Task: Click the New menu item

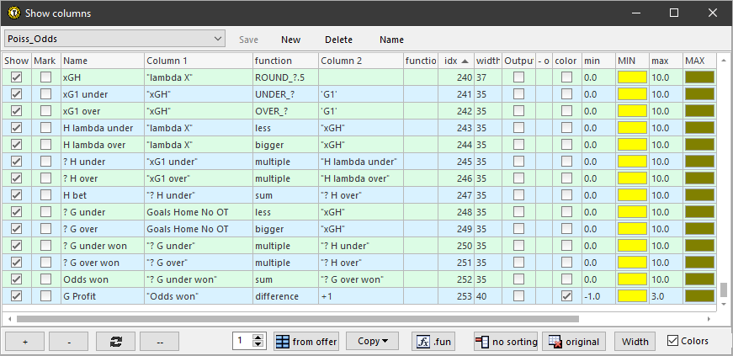Action: [x=290, y=40]
